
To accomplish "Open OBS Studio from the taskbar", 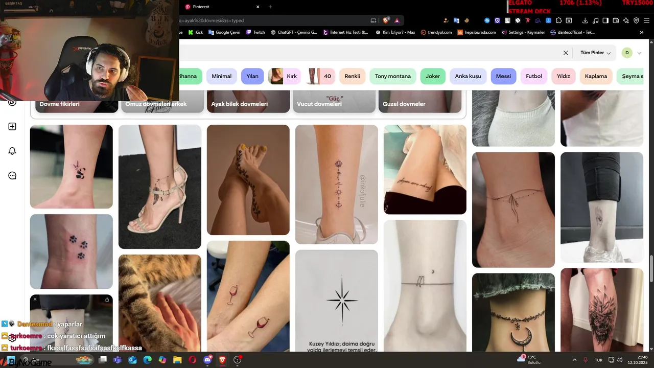I will (237, 360).
